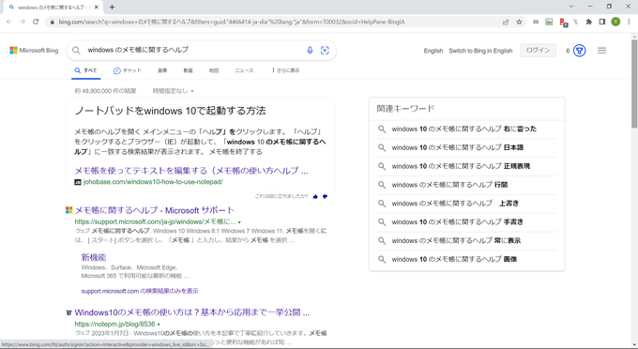The height and width of the screenshot is (349, 638).
Task: Select related keyword ending 常に表示
Action: [x=456, y=241]
